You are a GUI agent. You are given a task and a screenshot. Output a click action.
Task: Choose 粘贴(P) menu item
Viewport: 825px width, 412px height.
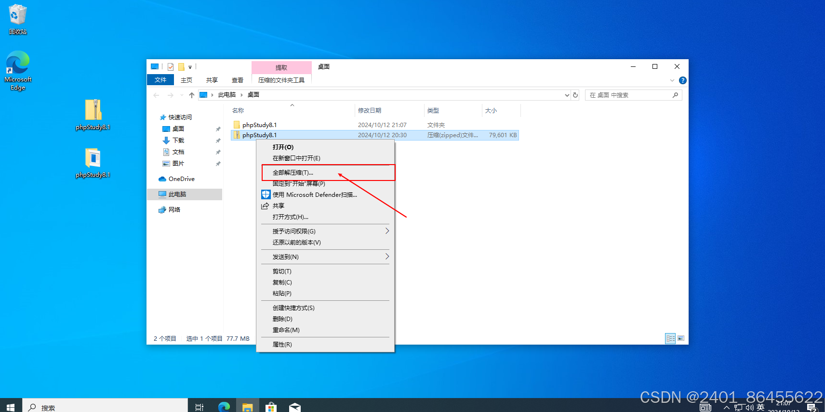point(325,294)
